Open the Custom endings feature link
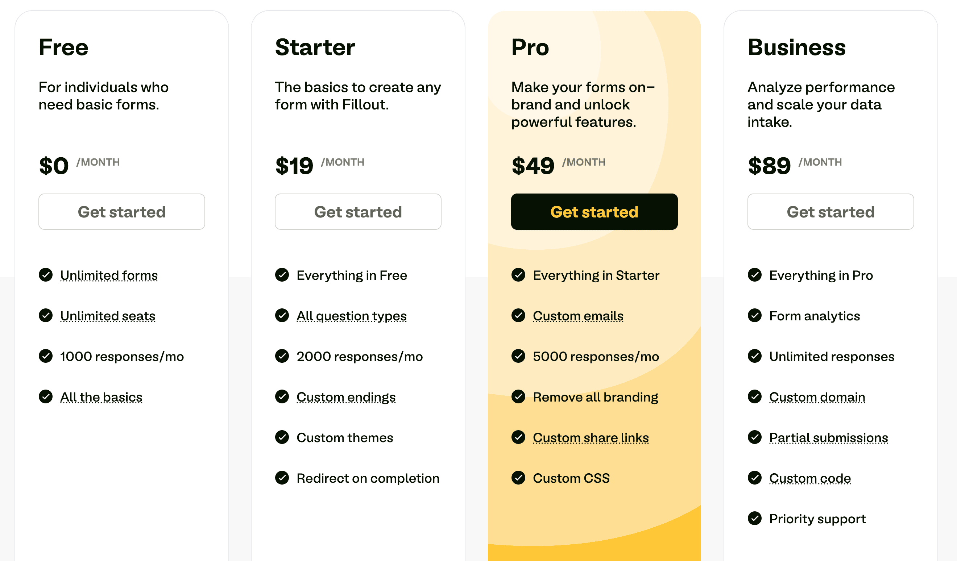This screenshot has width=957, height=561. tap(346, 397)
